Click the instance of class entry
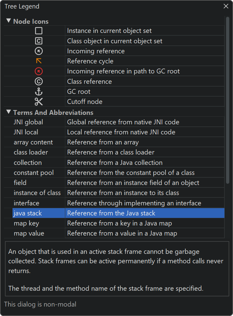 click(x=37, y=193)
